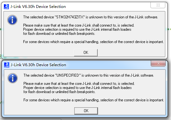Confirm the UNSPECIFIED unknown device dialog with OK
Image resolution: width=171 pixels, height=120 pixels.
pos(86,111)
